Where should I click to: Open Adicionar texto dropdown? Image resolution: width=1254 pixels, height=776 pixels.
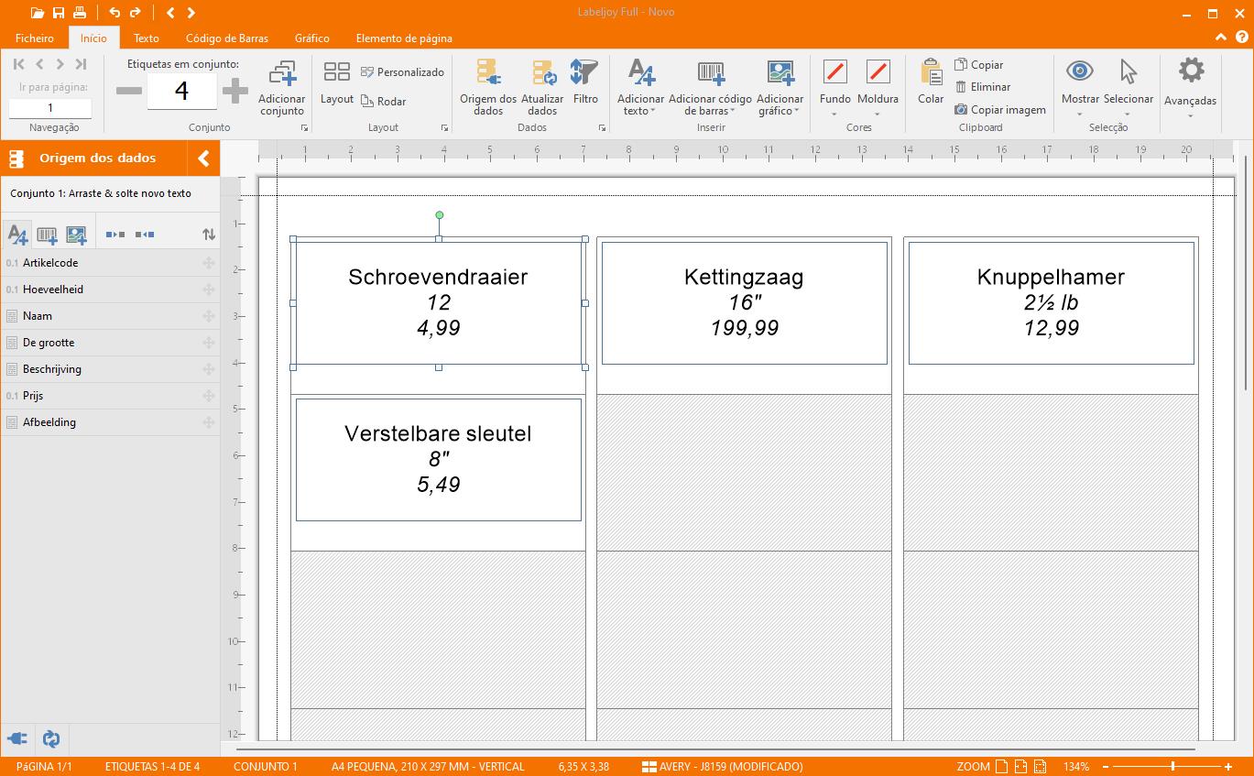pyautogui.click(x=640, y=88)
